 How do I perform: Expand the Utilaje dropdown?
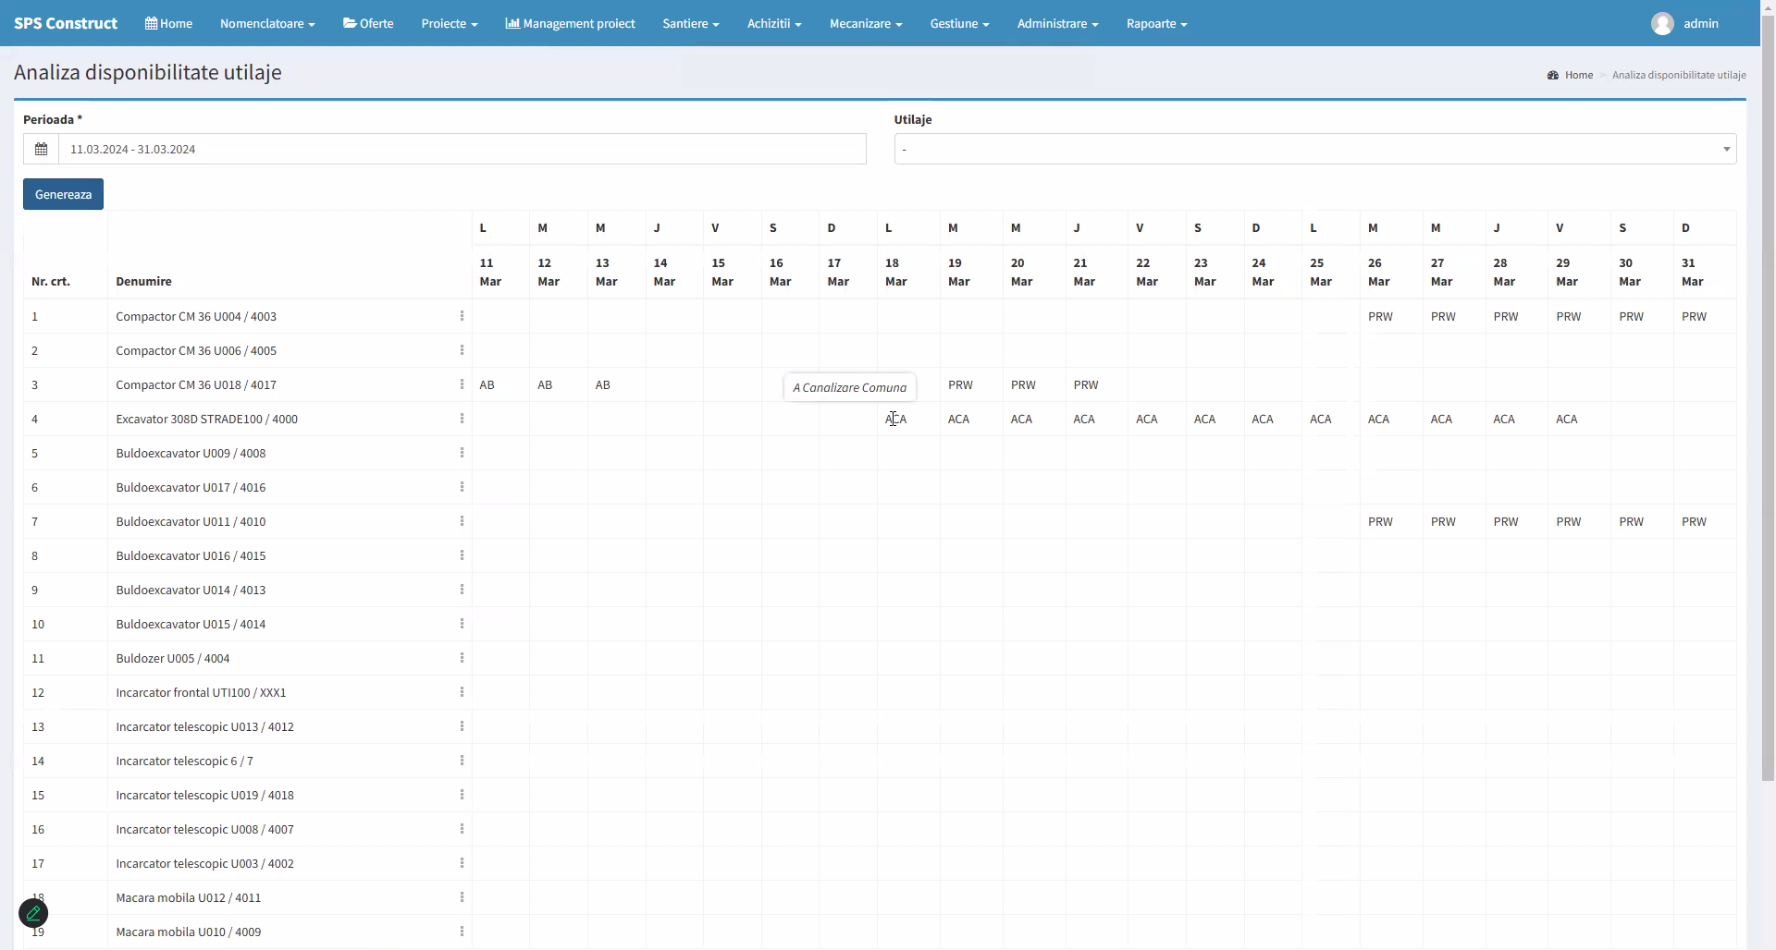tap(1314, 149)
